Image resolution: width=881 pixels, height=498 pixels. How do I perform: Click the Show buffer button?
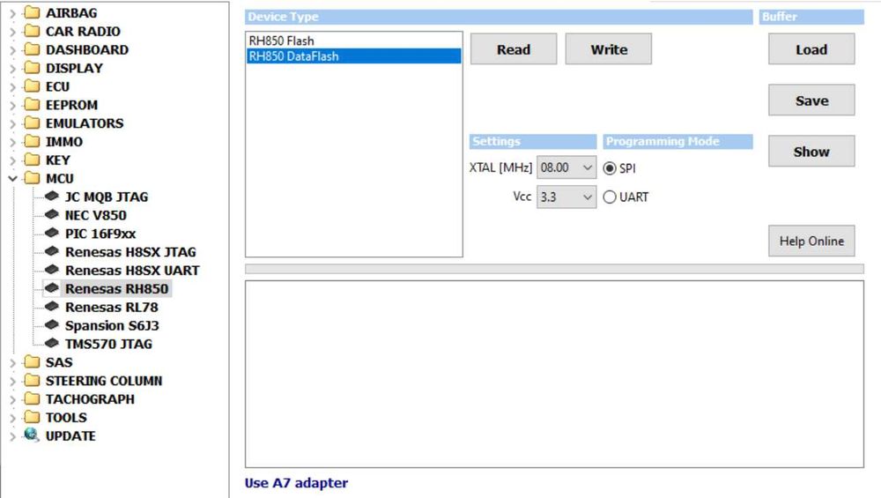(811, 152)
